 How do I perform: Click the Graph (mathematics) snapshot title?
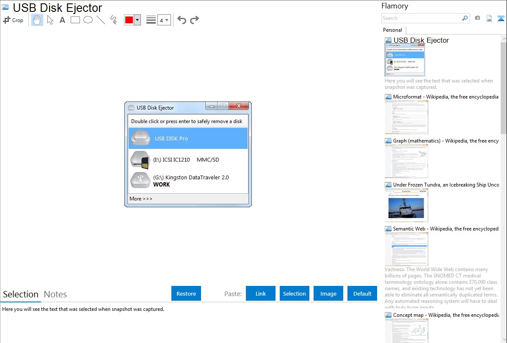pyautogui.click(x=446, y=141)
